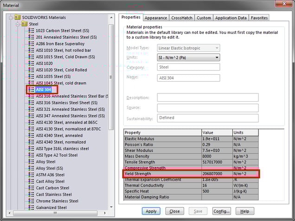Select AISI 316 Annealed Stainless Steel Bar
The height and width of the screenshot is (221, 295).
click(x=72, y=96)
